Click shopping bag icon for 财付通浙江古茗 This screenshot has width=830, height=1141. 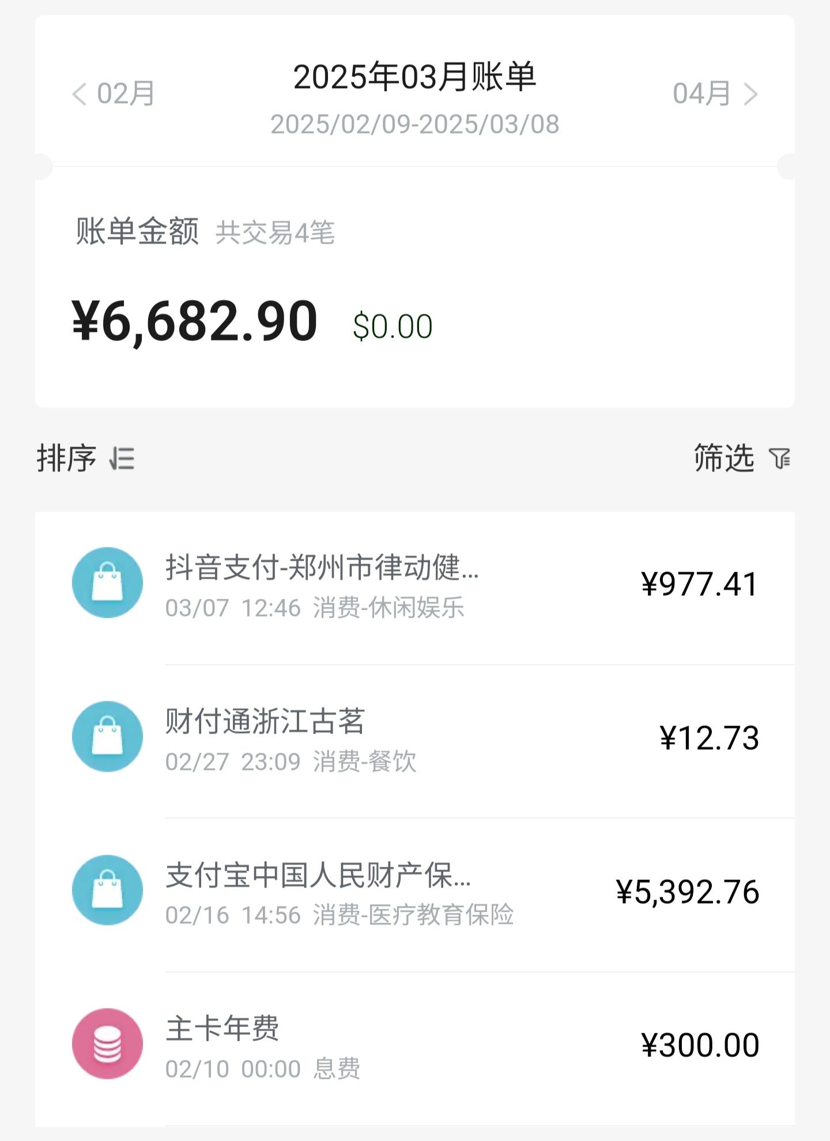pos(107,736)
